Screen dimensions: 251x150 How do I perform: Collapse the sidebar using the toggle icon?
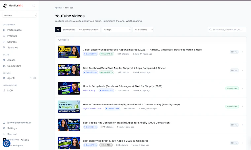pos(34,5)
